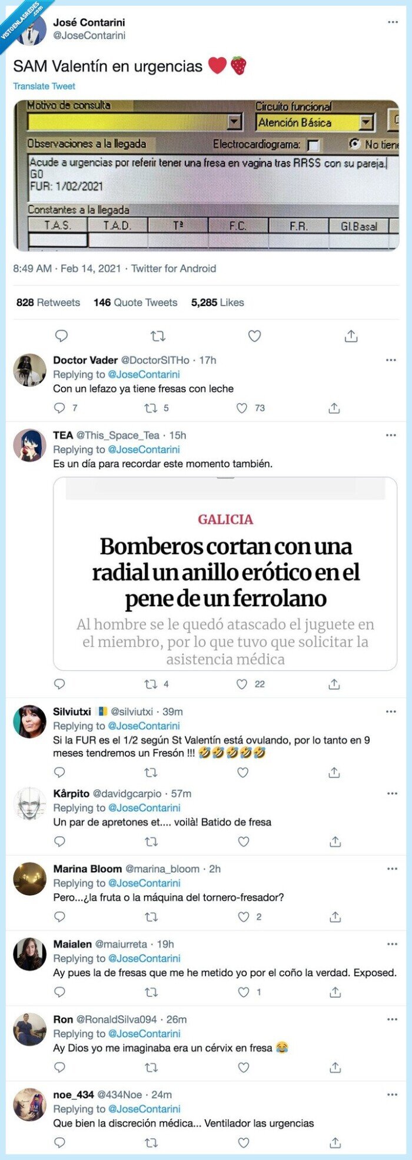Reply to José Contarini's main tweet
412x1160 pixels.
pyautogui.click(x=61, y=336)
